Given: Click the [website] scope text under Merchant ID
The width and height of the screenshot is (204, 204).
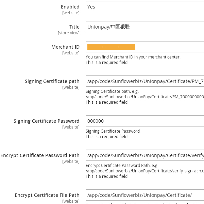Looking at the screenshot, I should coord(71,53).
